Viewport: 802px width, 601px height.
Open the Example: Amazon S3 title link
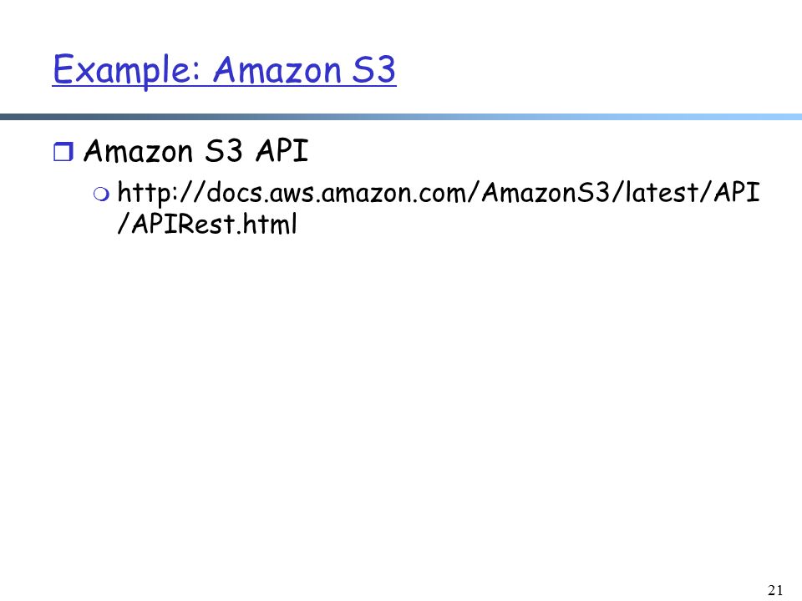click(x=224, y=70)
